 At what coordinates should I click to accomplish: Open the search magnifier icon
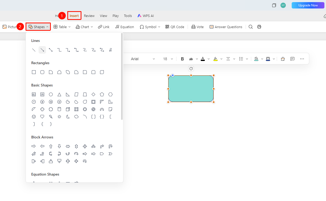point(251,27)
